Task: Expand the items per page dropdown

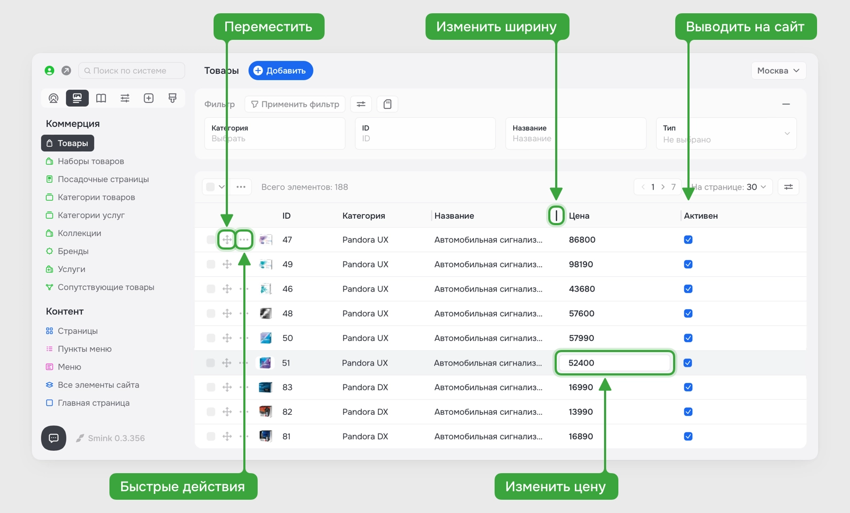Action: [x=731, y=187]
